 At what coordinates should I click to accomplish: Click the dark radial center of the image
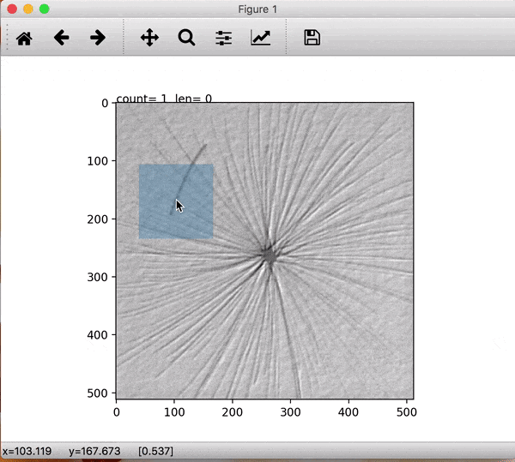[x=270, y=255]
